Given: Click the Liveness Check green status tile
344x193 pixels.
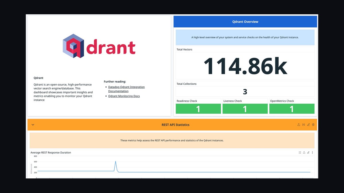Looking at the screenshot, I should (x=245, y=109).
